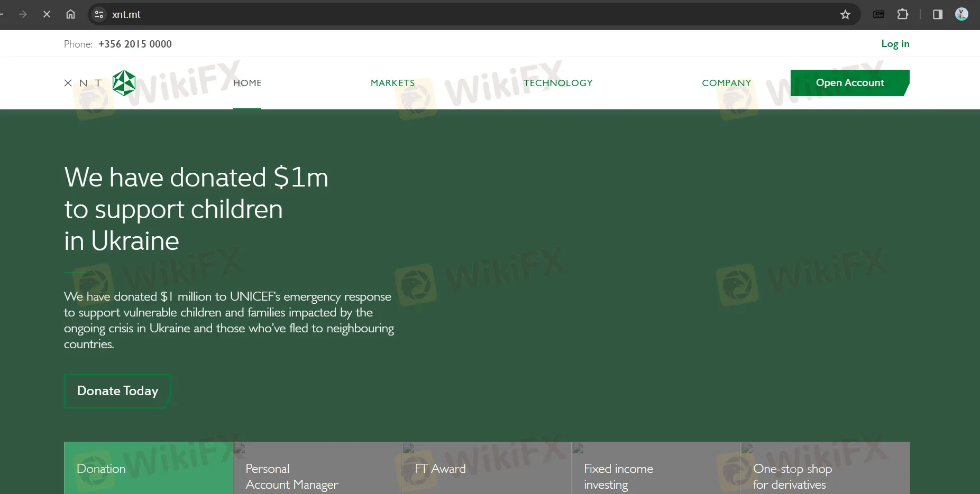Viewport: 980px width, 494px height.
Task: Click the profile avatar in browser toolbar
Action: (961, 14)
